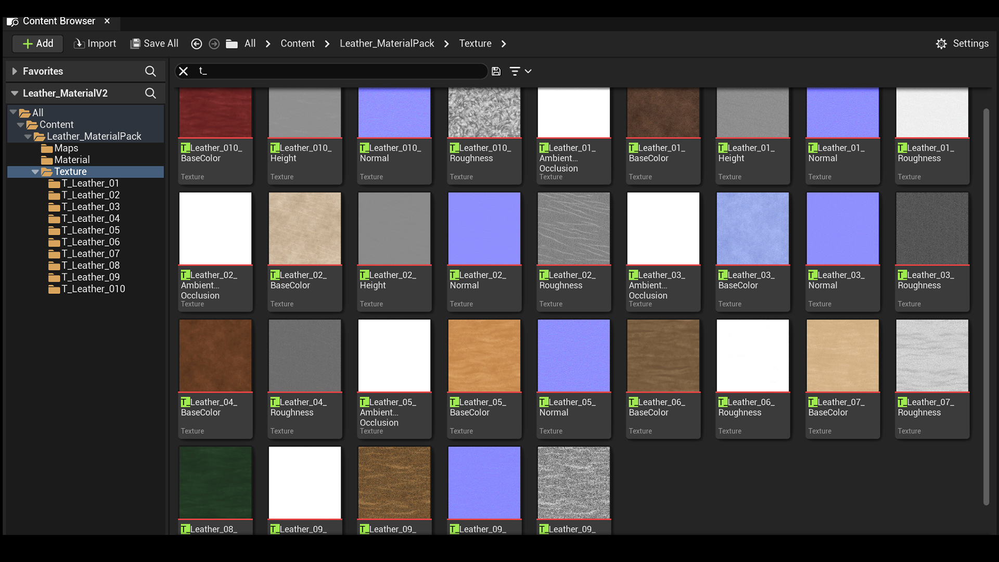Expand the Favorites section
This screenshot has height=562, width=999.
pyautogui.click(x=15, y=71)
